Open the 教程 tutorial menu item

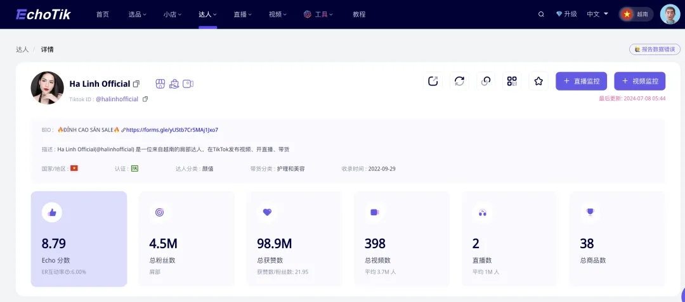coord(359,14)
